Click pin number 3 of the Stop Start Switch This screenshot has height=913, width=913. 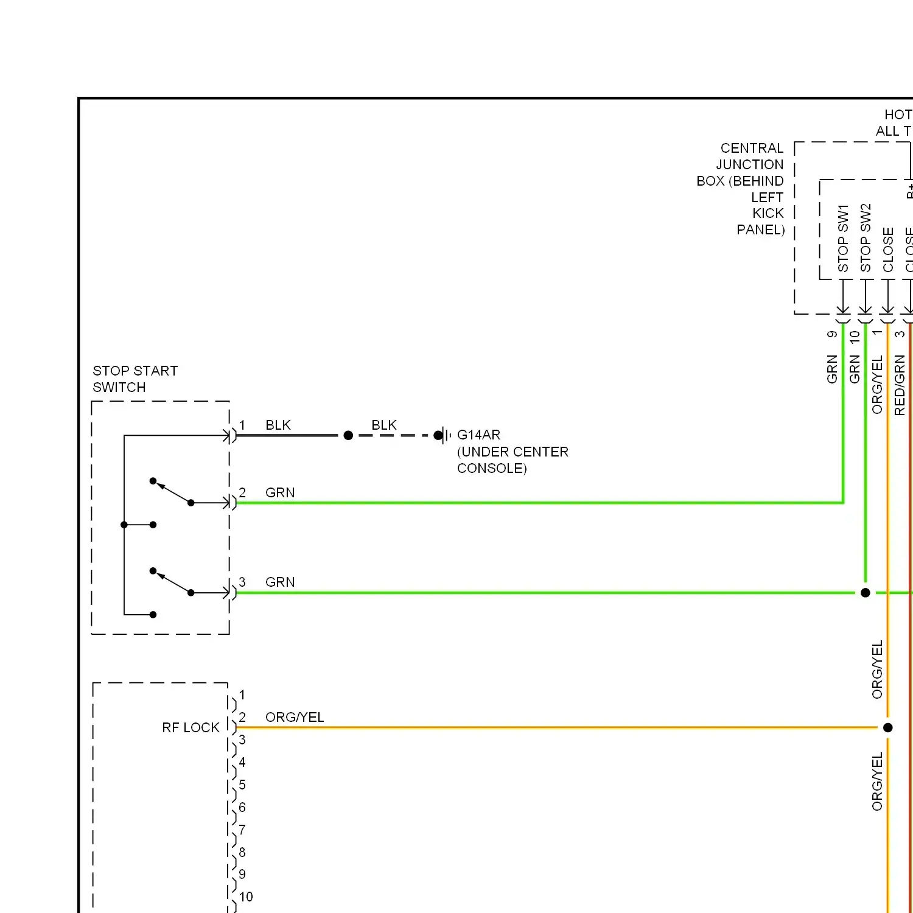(242, 582)
